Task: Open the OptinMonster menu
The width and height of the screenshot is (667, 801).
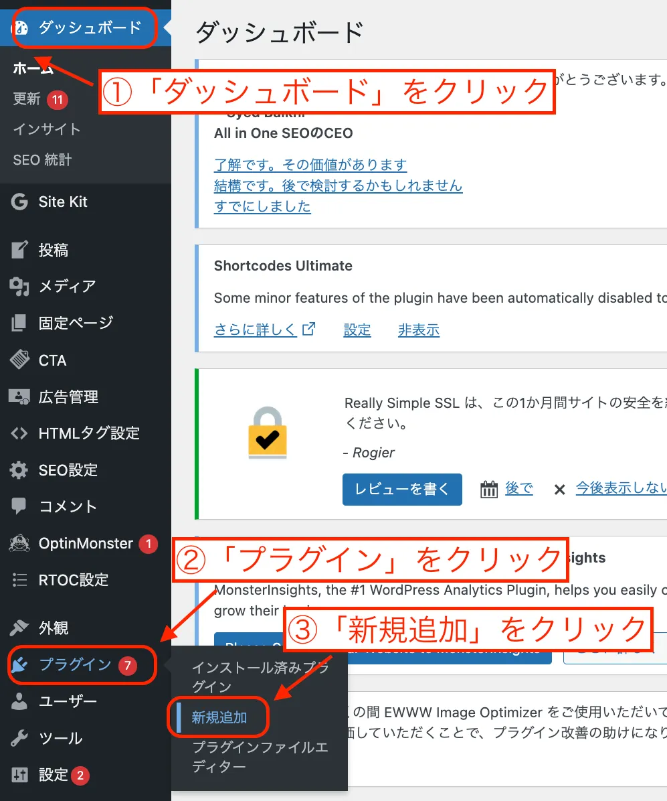Action: tap(86, 543)
